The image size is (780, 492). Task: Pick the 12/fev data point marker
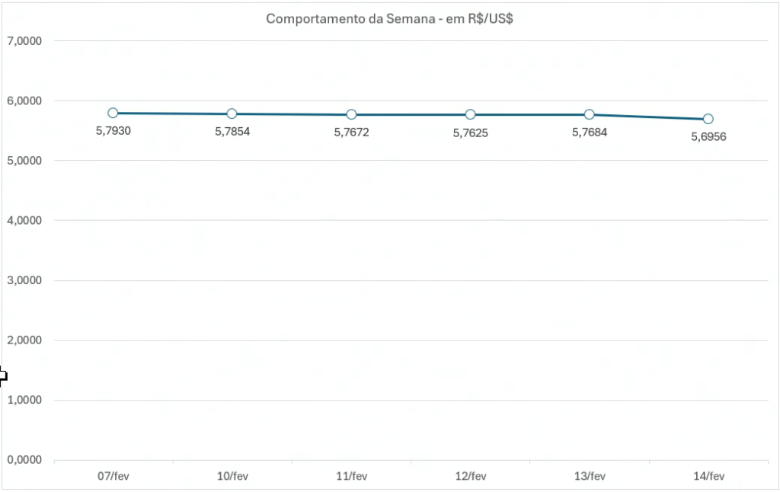470,114
